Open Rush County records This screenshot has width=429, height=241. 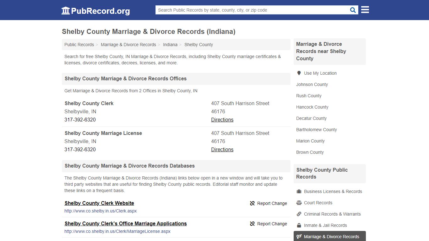pyautogui.click(x=309, y=96)
